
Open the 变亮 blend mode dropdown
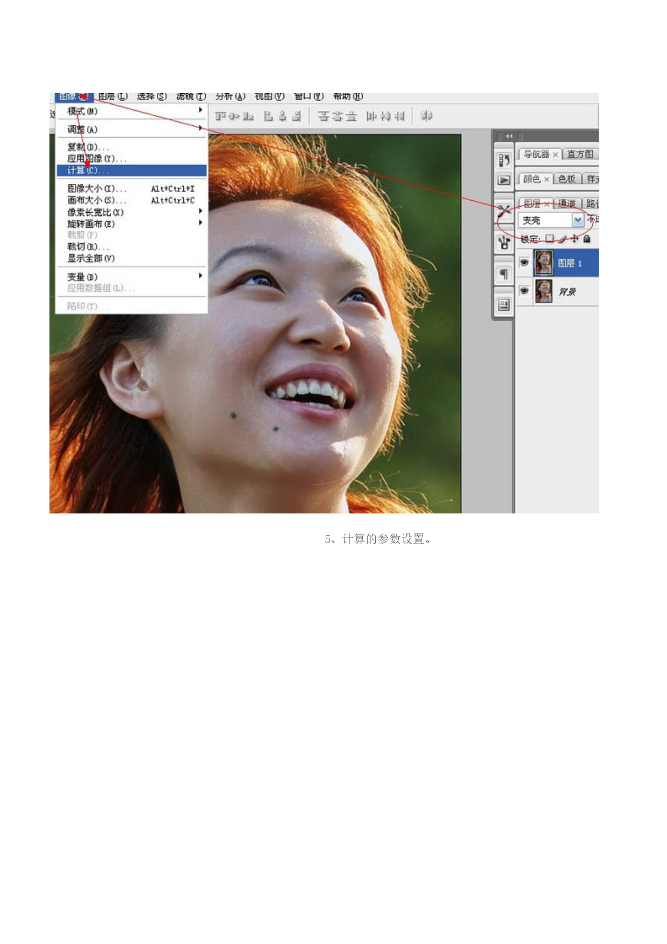[578, 220]
